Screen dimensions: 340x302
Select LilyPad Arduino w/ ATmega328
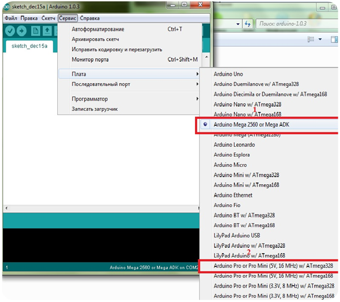(x=269, y=246)
